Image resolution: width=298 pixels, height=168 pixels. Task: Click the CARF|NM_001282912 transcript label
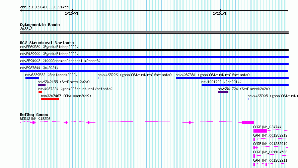(x=270, y=135)
